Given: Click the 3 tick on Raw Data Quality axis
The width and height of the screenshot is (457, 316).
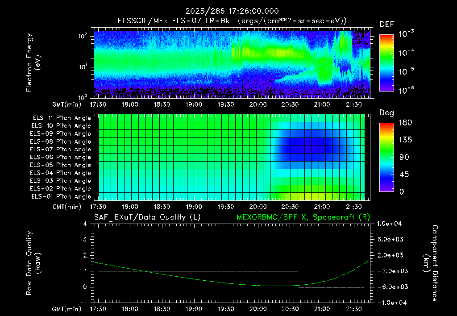Looking at the screenshot, I should (x=85, y=239).
